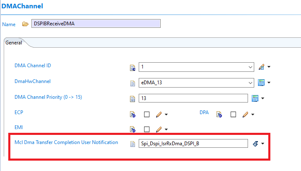Click the pencil edit icon for EMI

[x=159, y=129]
